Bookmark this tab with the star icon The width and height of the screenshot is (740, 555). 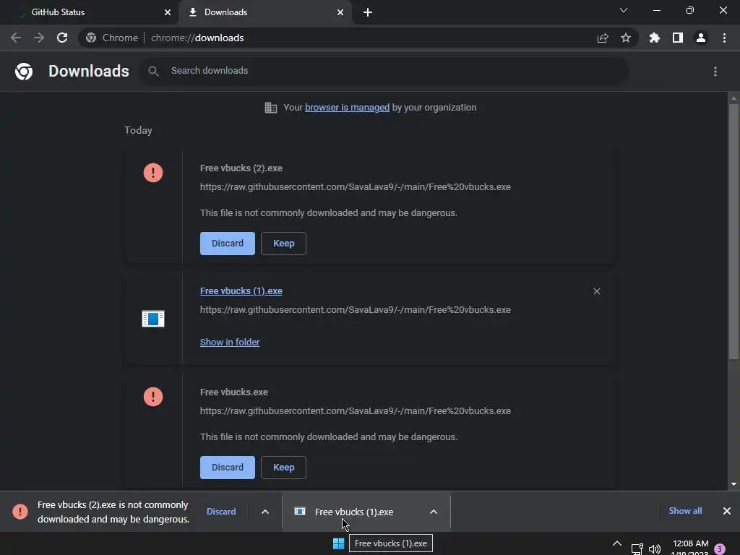click(626, 38)
